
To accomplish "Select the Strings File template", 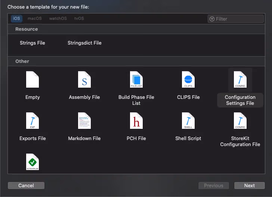I will click(33, 43).
